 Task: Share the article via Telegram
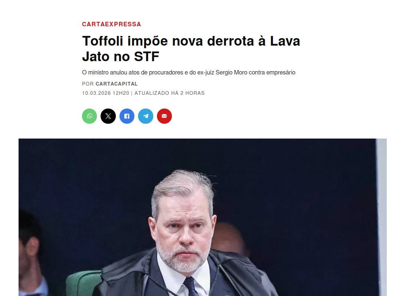145,116
